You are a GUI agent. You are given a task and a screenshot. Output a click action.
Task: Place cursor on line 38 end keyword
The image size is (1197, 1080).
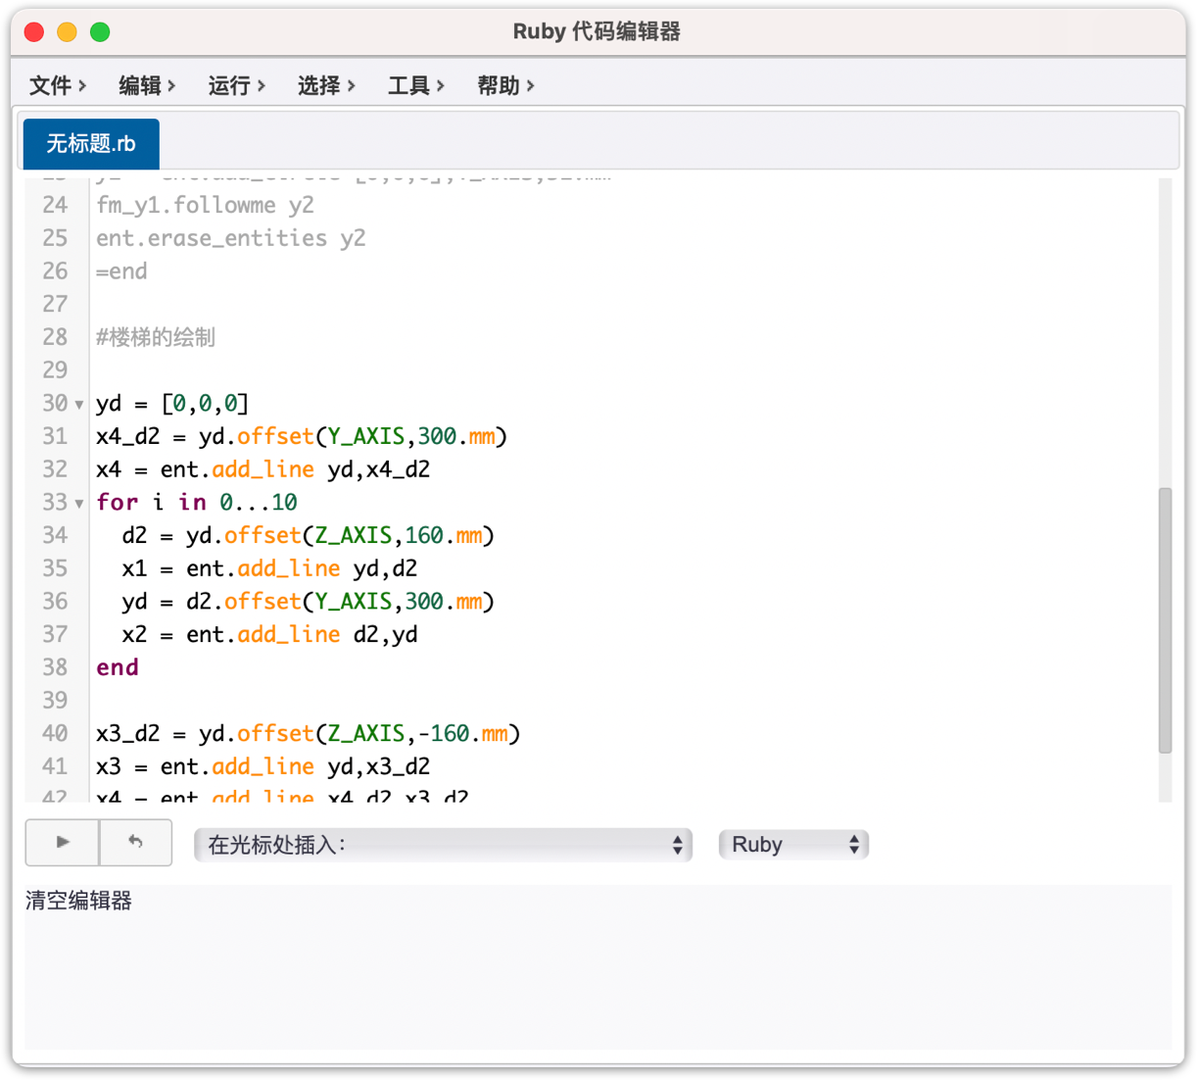coord(118,667)
